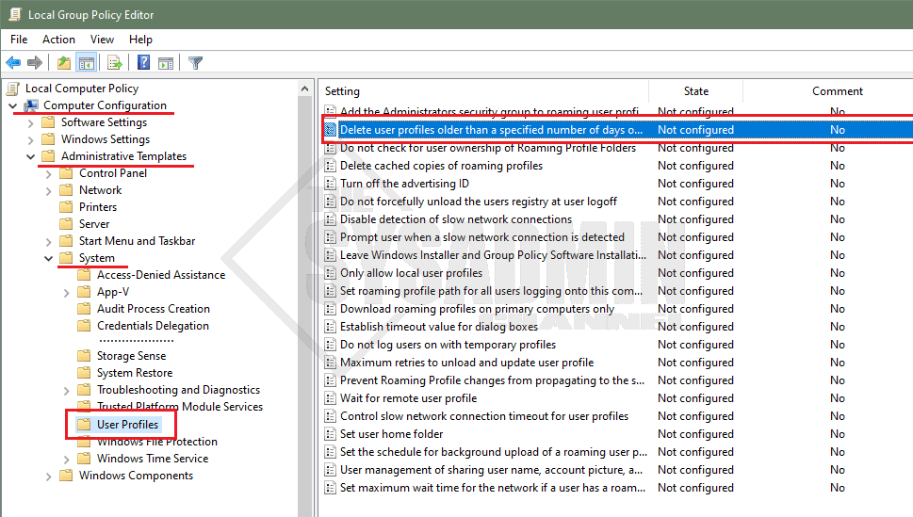
Task: Click the Server folder icon
Action: [67, 223]
